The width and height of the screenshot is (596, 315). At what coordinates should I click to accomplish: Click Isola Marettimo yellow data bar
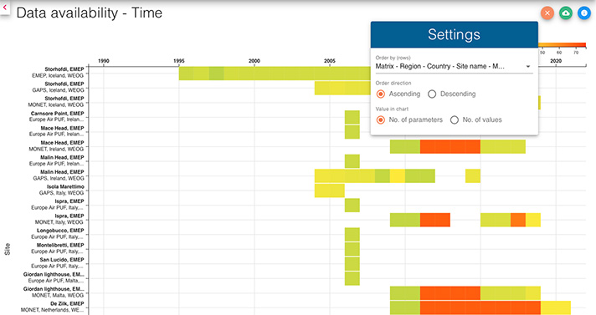(330, 191)
